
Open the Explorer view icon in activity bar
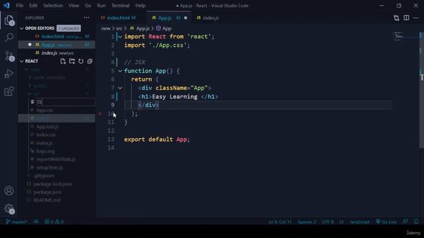pos(9,20)
